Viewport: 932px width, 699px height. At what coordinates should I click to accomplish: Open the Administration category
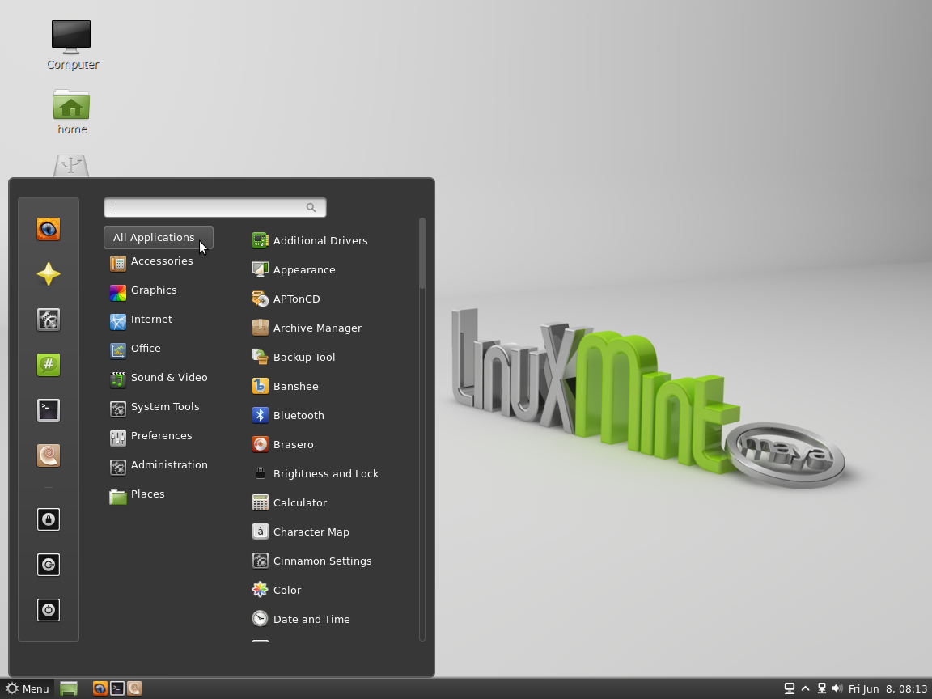pos(158,465)
